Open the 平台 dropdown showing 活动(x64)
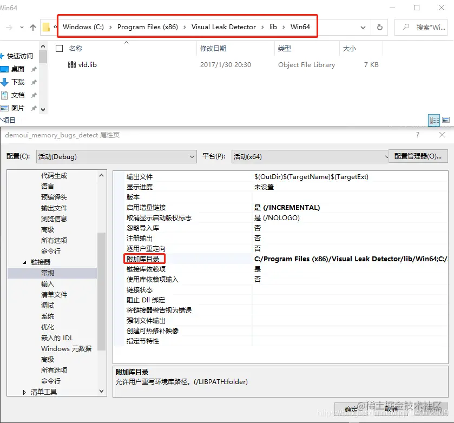Viewport: 454px width, 423px height. pos(310,157)
